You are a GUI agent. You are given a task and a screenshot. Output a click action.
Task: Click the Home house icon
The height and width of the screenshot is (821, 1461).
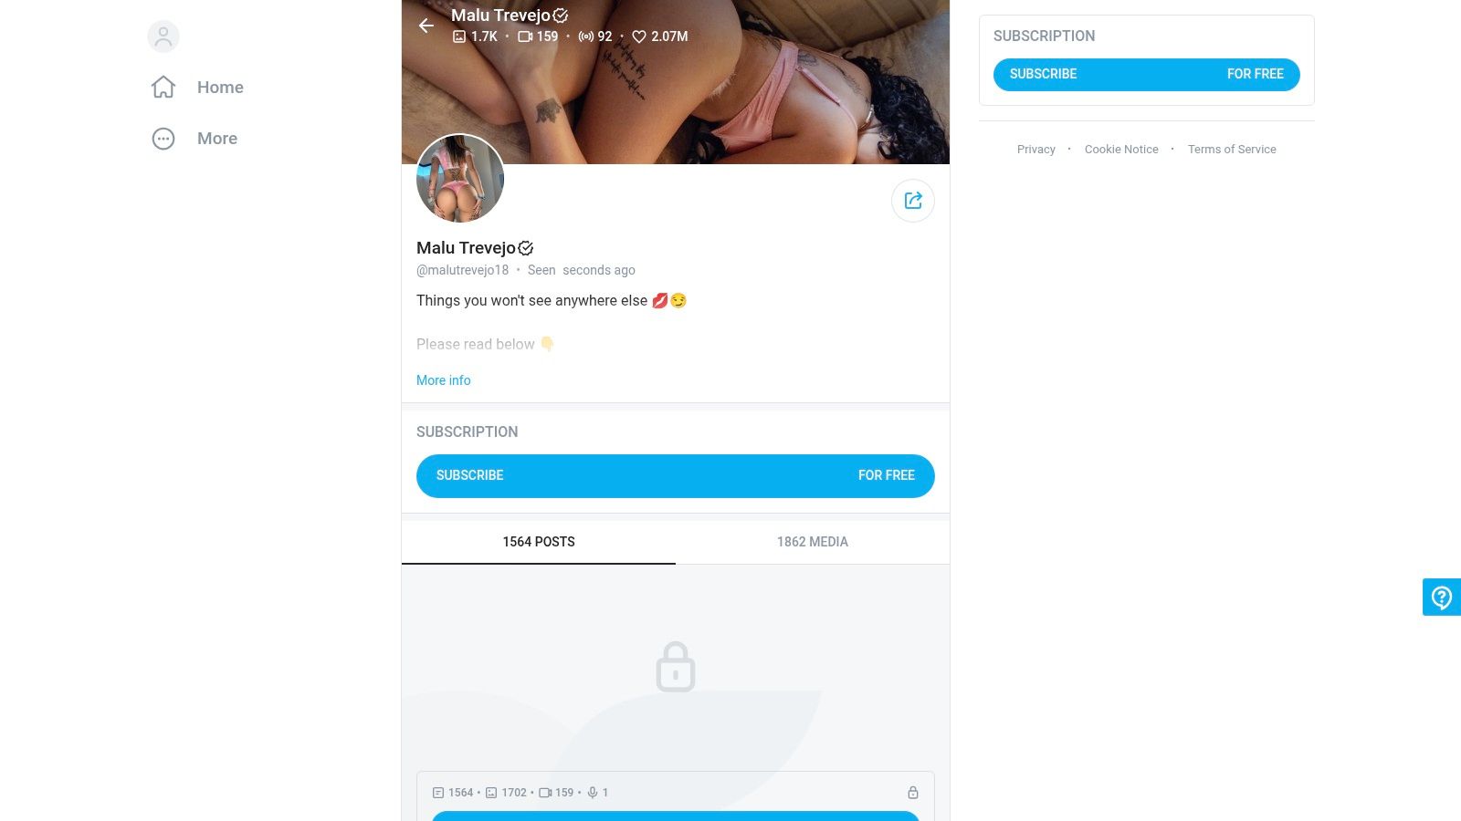pos(163,87)
